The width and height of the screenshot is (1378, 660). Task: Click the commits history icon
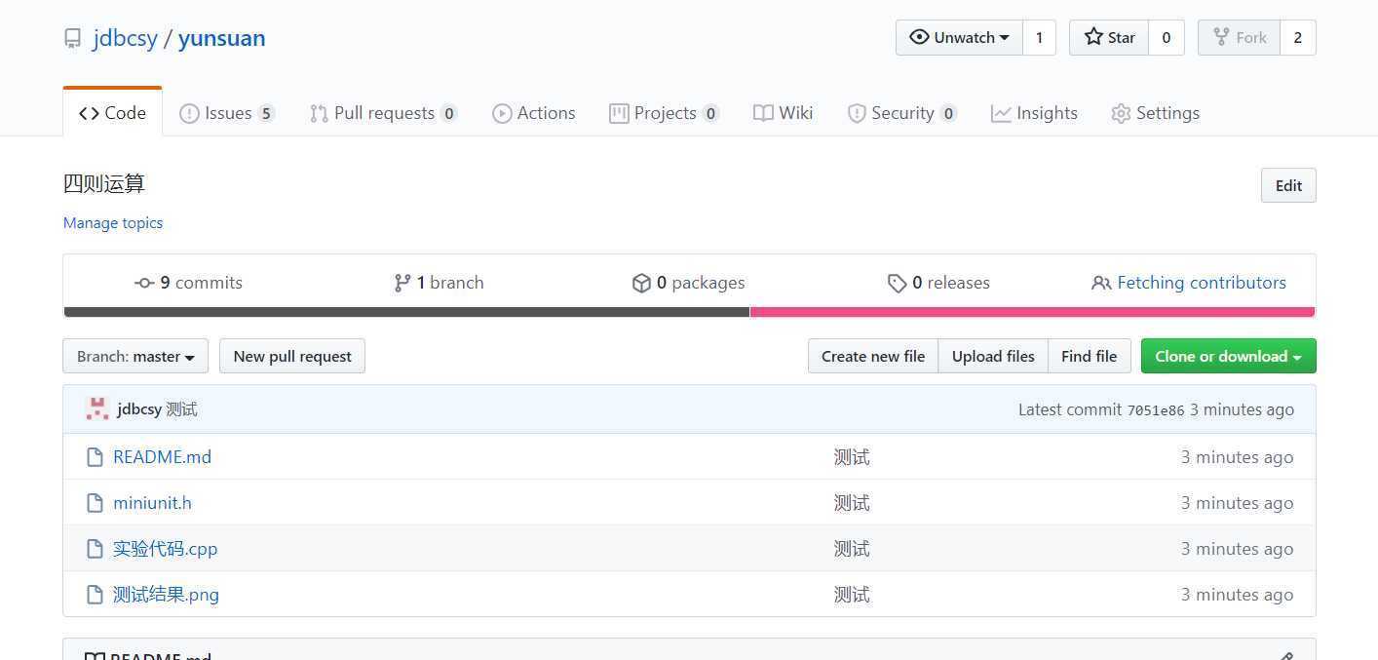144,283
